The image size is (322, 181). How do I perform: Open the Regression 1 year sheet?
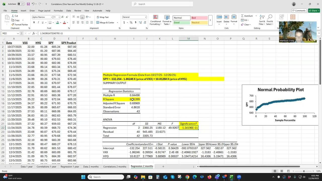(x=70, y=166)
